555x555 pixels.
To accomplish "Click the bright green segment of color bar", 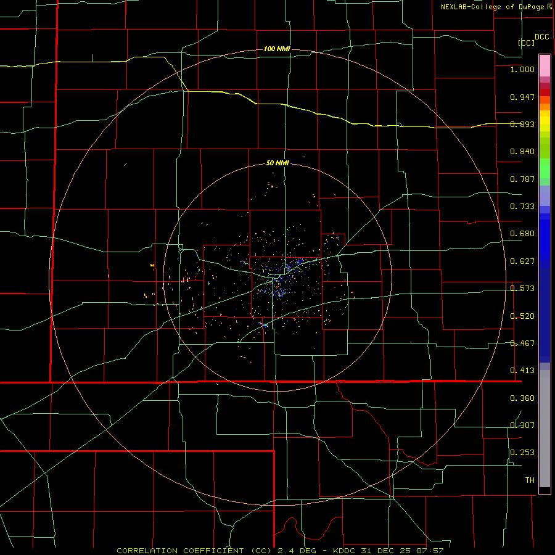I will click(x=545, y=168).
